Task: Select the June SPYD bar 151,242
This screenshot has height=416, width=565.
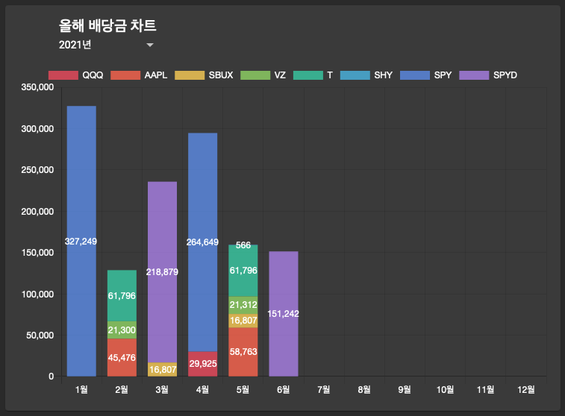Action: tap(284, 314)
